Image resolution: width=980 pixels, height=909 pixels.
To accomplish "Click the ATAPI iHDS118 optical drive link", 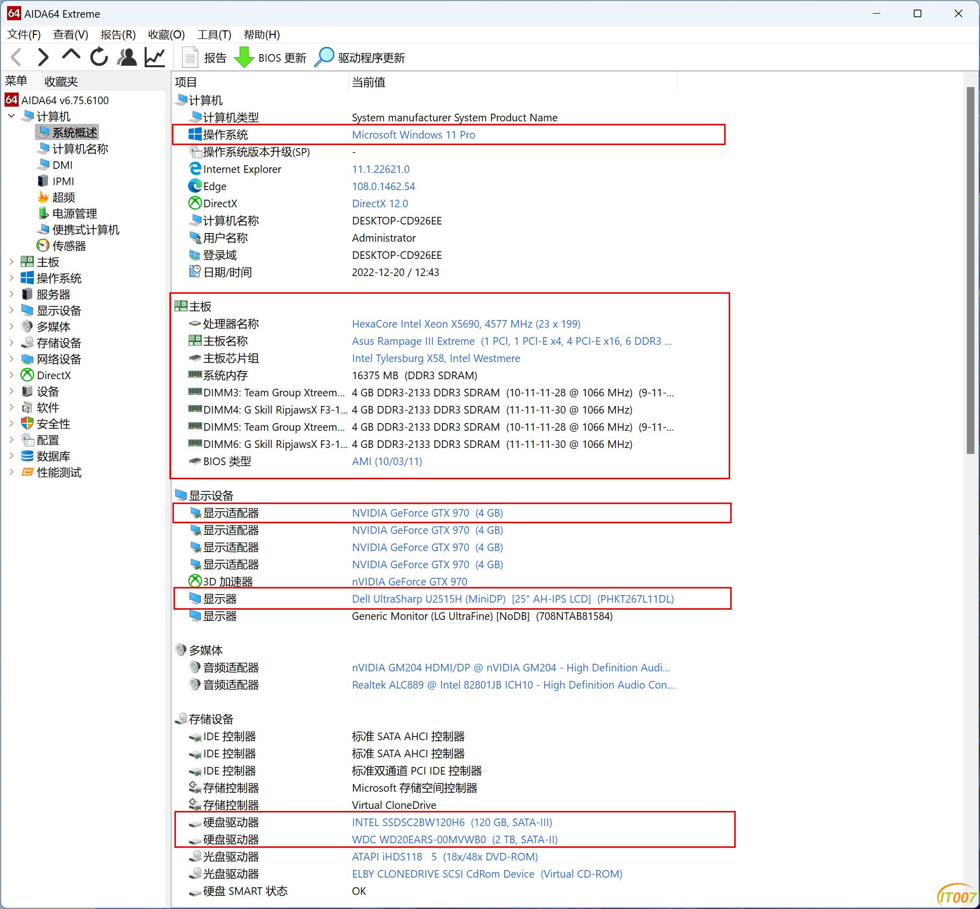I will click(x=445, y=856).
